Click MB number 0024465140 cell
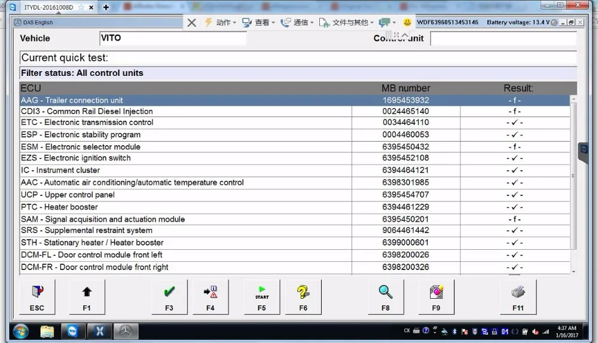Screen dimensions: 598x343 click(406, 111)
